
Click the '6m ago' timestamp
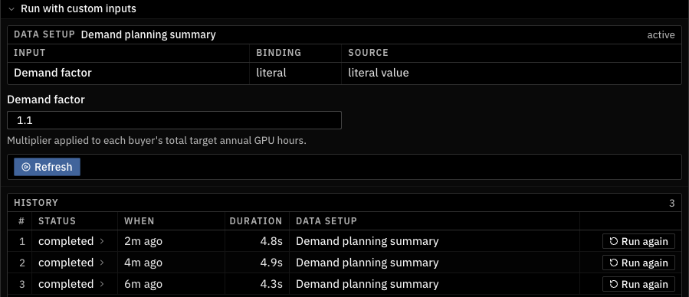point(143,284)
